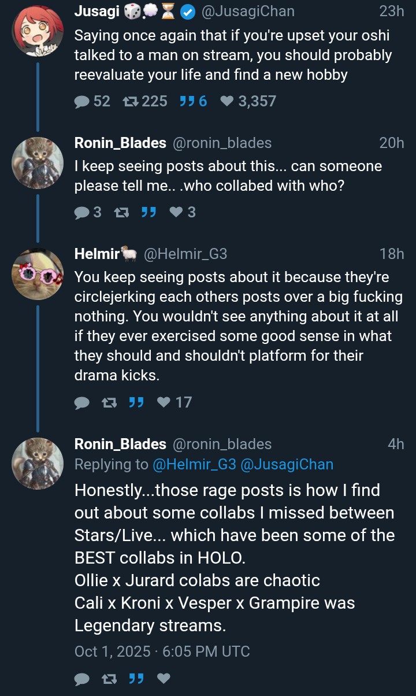Retweet Helmir's reply
This screenshot has width=416, height=696.
(x=108, y=402)
